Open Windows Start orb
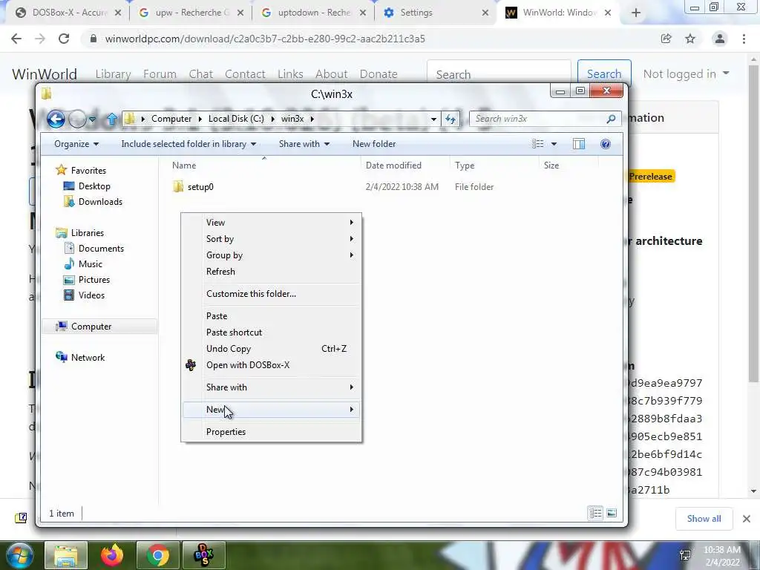Viewport: 760px width, 570px height. pos(20,555)
